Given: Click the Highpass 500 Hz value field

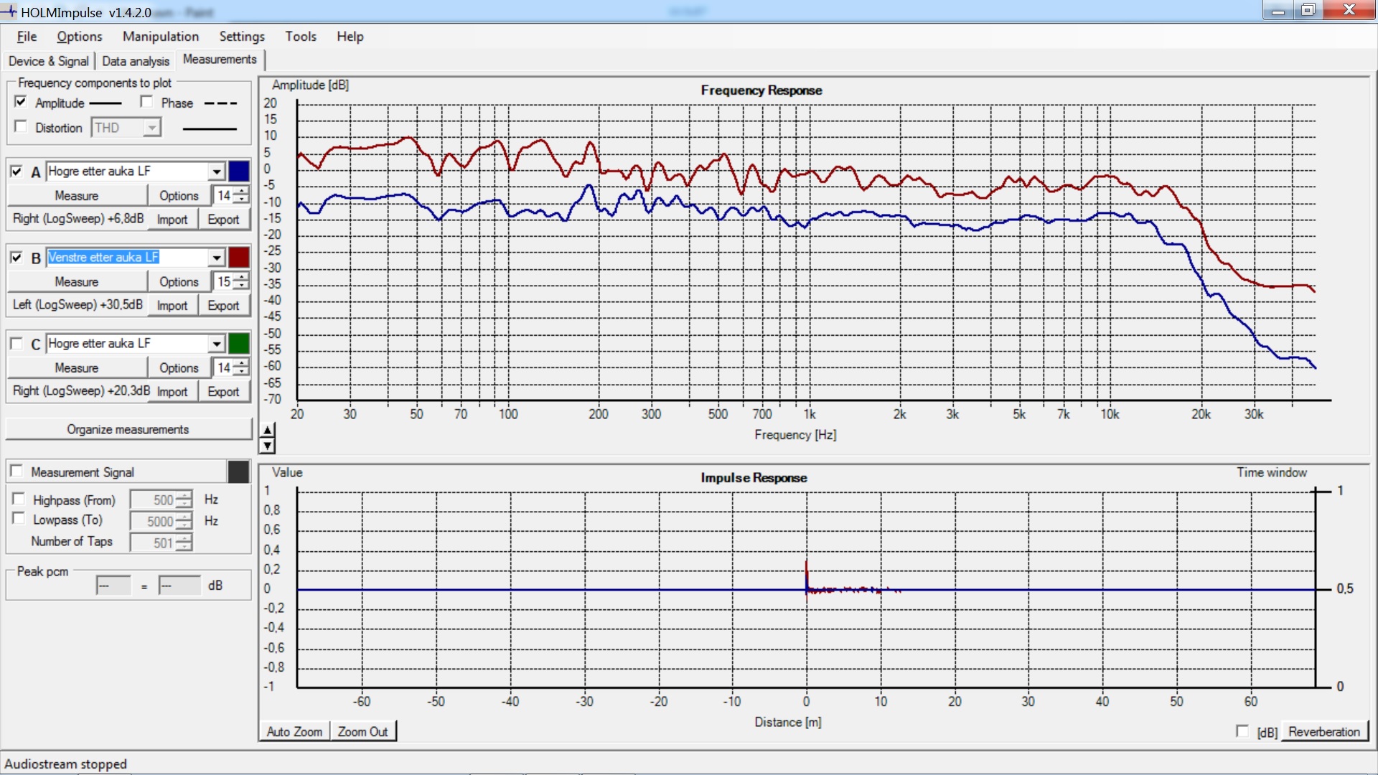Looking at the screenshot, I should click(x=153, y=499).
